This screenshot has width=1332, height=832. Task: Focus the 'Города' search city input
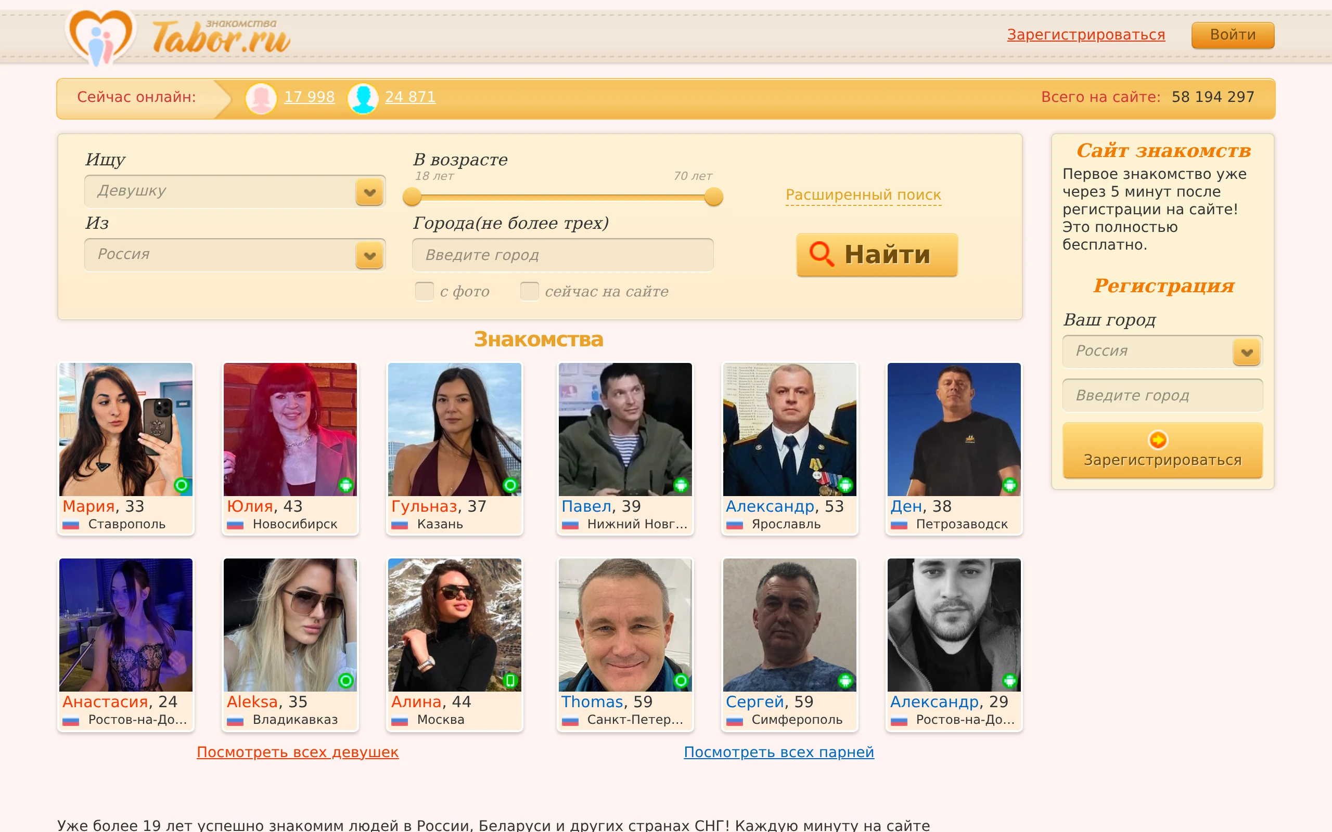click(x=562, y=255)
